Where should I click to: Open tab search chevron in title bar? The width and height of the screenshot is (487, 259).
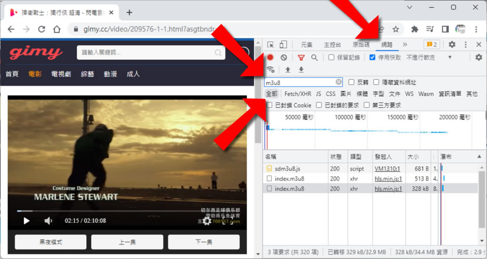(x=410, y=8)
